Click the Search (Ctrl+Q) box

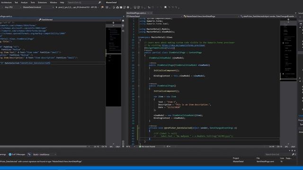[83, 2]
